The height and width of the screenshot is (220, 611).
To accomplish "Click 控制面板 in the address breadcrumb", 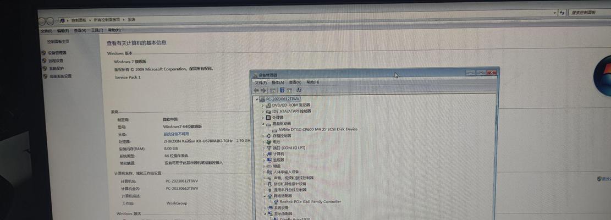I will click(x=79, y=20).
